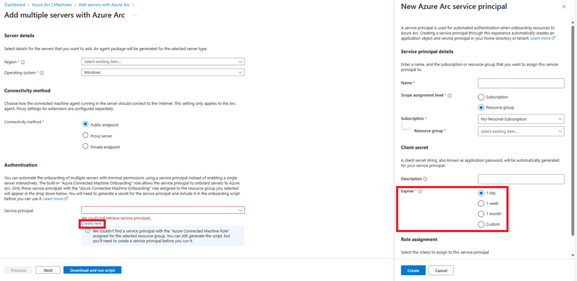
Task: Click Download and run script button
Action: point(92,270)
